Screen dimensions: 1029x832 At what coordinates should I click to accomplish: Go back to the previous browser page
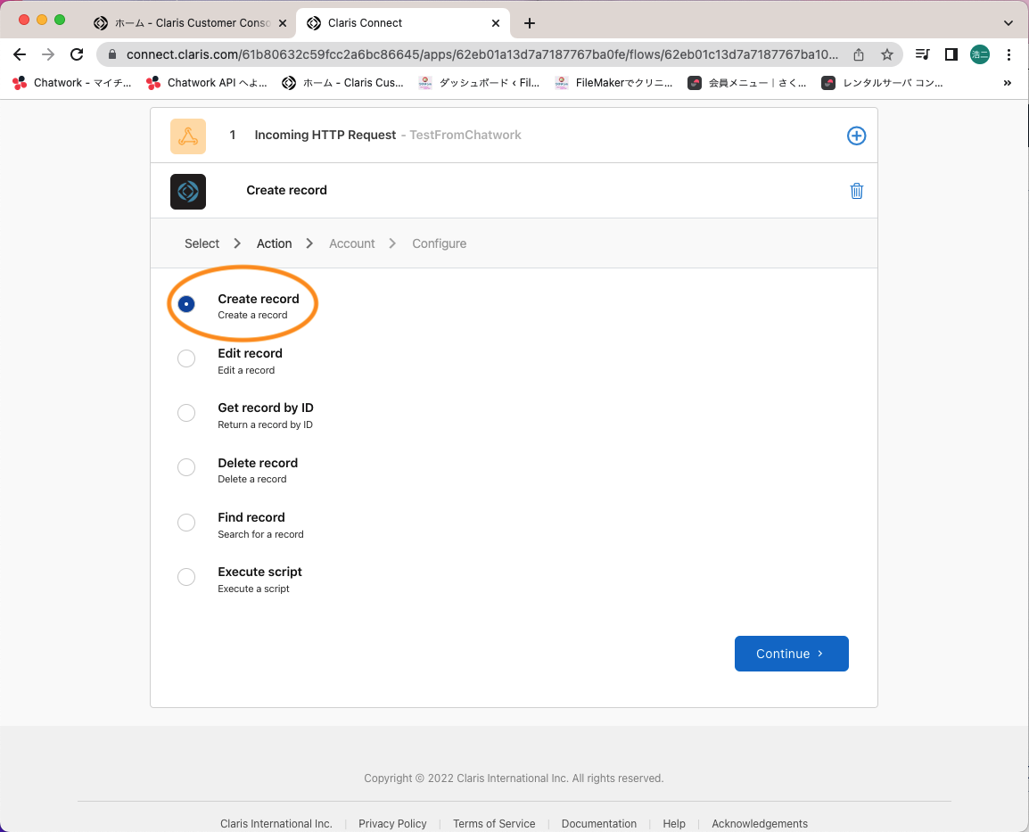click(20, 54)
